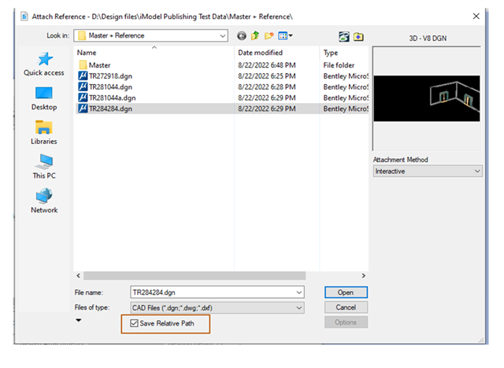The width and height of the screenshot is (504, 368).
Task: Click the black expander triangle below Files of type
Action: pos(79,320)
